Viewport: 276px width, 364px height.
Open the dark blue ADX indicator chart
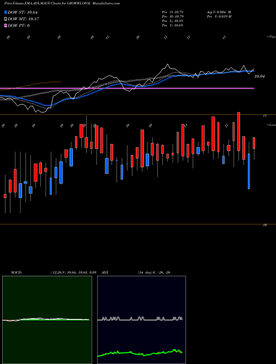coord(141,320)
